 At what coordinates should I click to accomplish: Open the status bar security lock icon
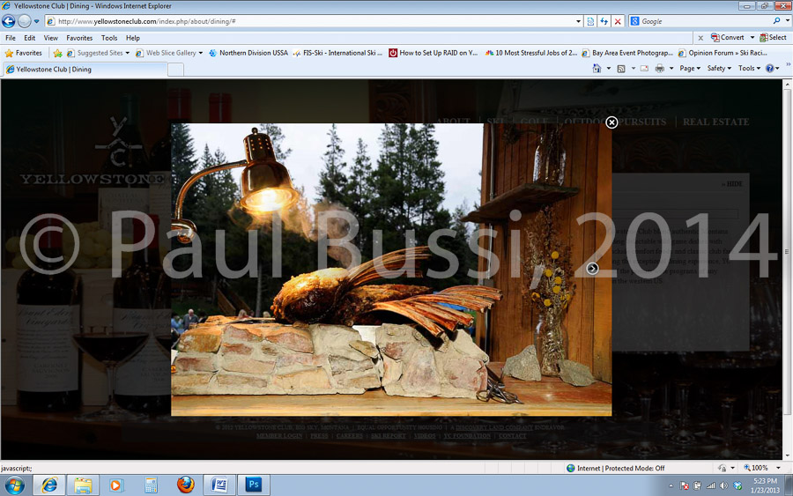(x=723, y=468)
